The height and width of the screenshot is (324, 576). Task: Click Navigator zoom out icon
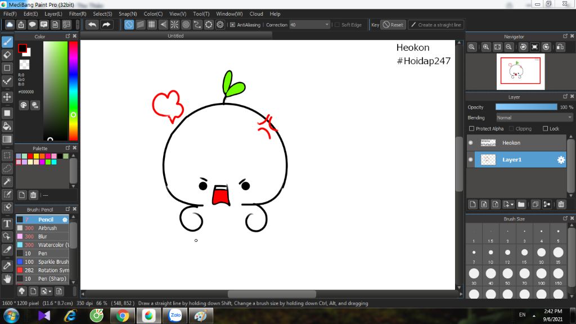tap(508, 47)
